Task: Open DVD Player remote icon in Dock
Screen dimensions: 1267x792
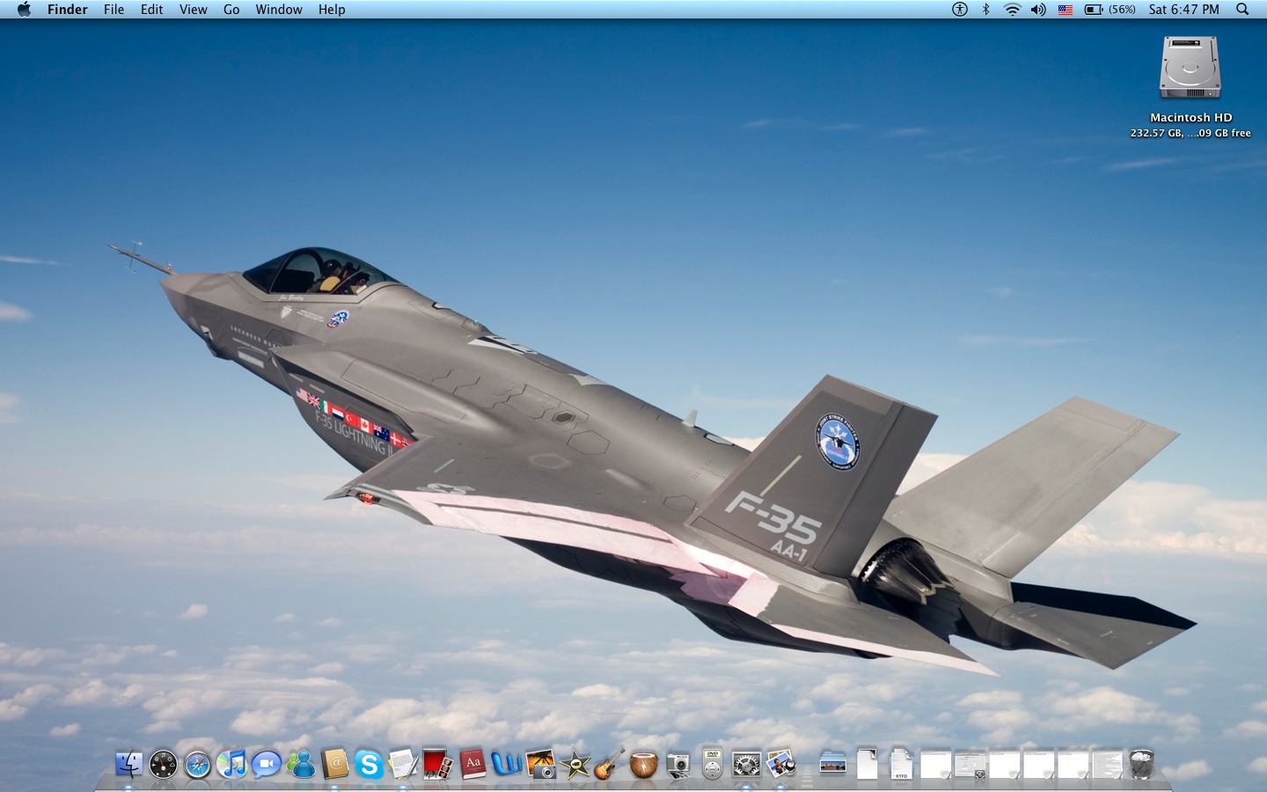Action: tap(712, 764)
